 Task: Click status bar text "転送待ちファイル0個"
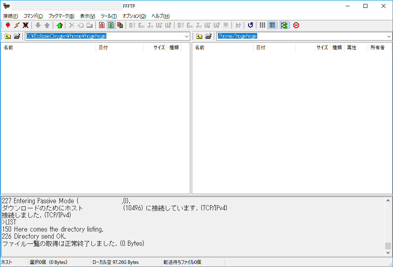coord(182,262)
